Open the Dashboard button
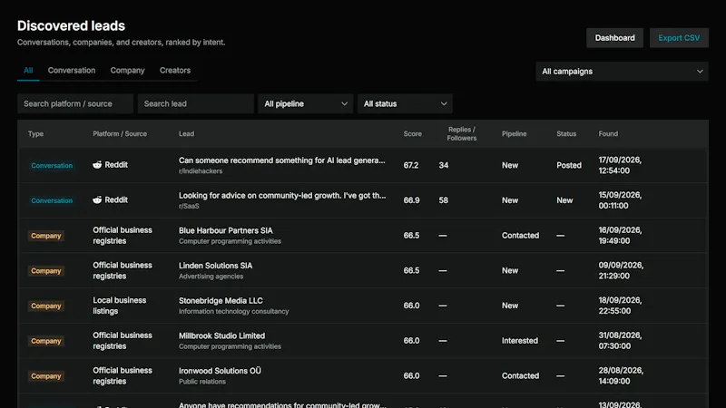The height and width of the screenshot is (408, 726). 614,38
